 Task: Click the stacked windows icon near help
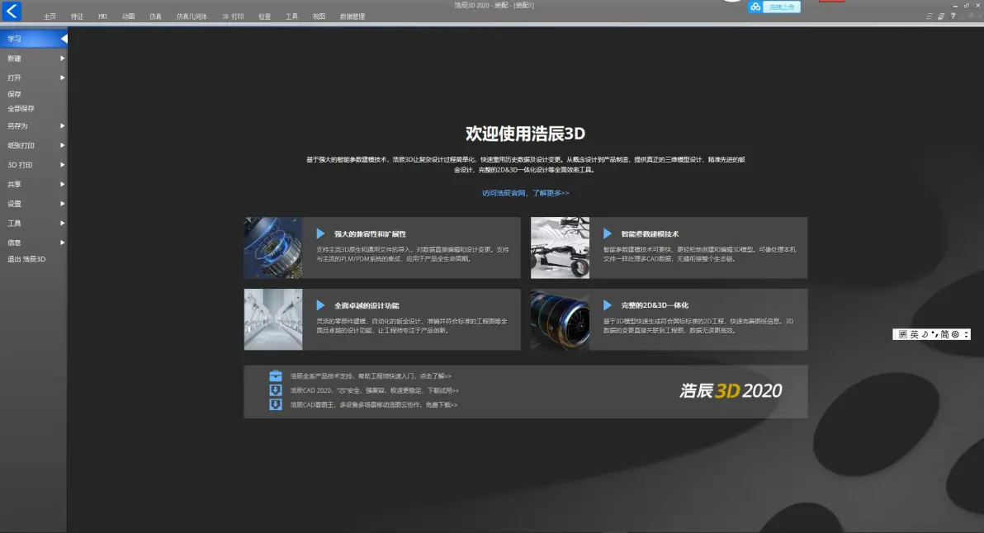click(941, 17)
